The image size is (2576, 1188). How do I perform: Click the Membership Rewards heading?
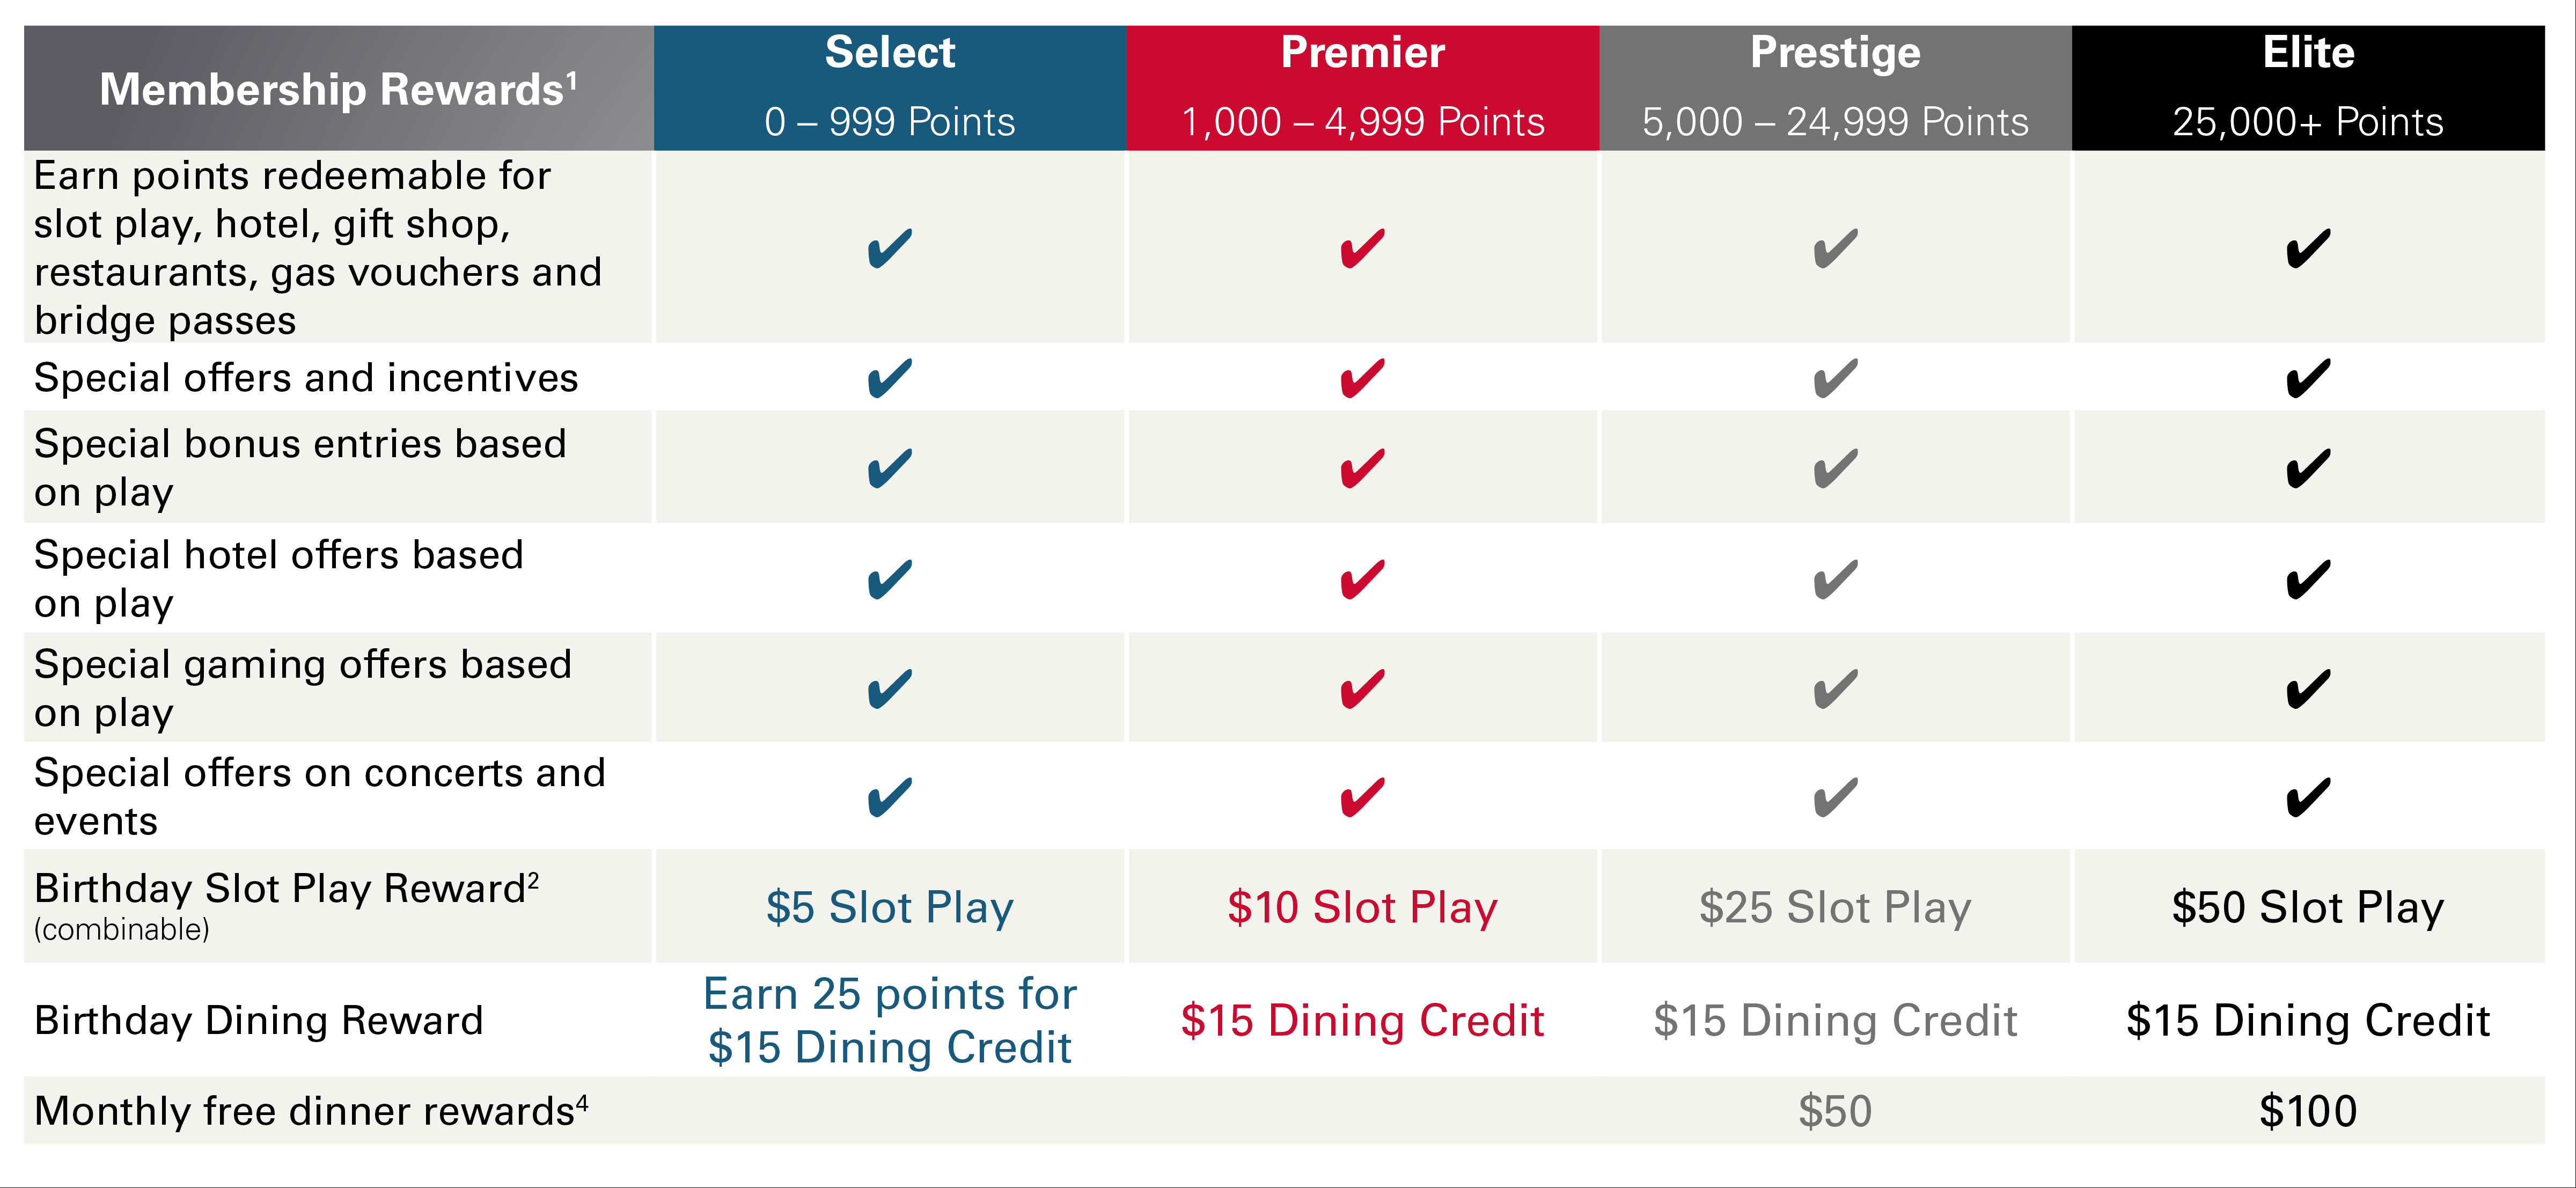338,89
